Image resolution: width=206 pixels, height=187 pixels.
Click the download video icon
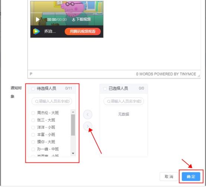click(x=74, y=19)
